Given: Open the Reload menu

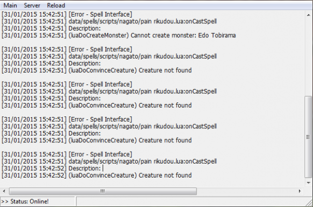Looking at the screenshot, I should pyautogui.click(x=56, y=5).
